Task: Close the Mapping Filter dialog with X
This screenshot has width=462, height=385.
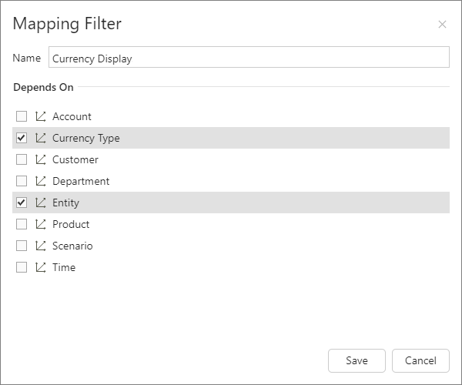Action: click(442, 25)
